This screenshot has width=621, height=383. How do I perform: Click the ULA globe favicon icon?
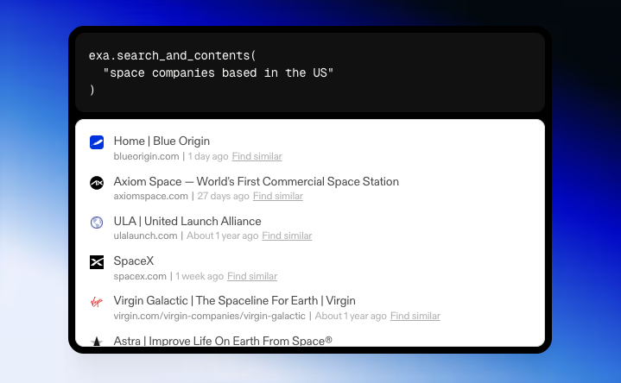click(x=97, y=223)
